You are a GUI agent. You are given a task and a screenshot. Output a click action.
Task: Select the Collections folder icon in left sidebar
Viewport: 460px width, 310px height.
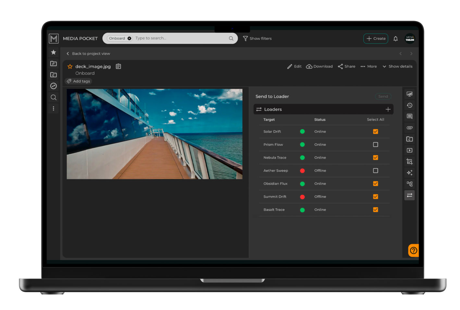pyautogui.click(x=53, y=75)
